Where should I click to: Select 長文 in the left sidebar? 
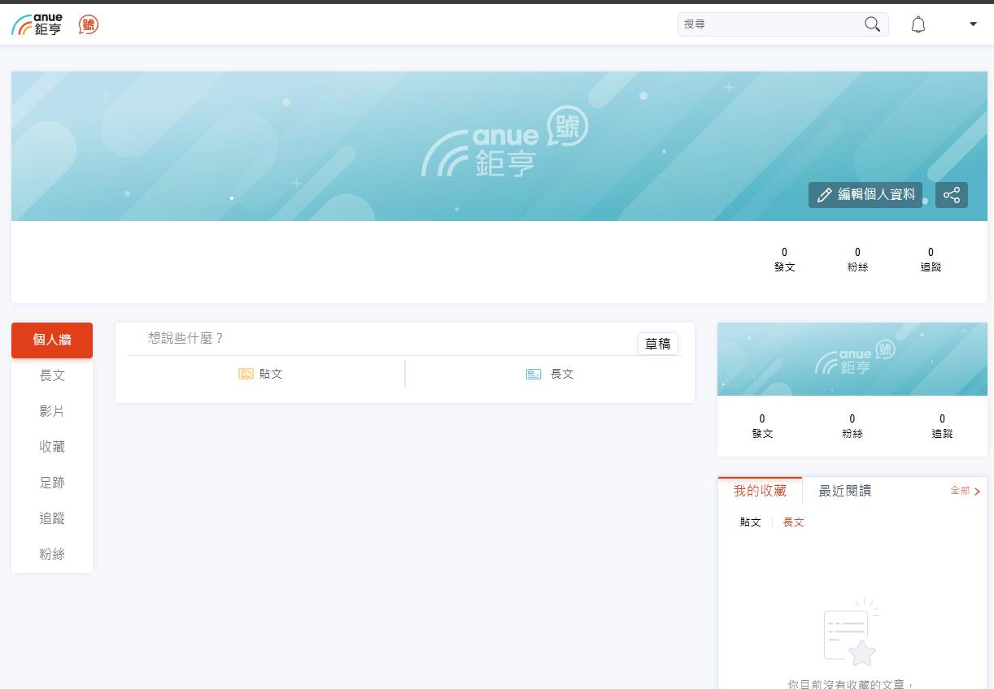click(52, 375)
